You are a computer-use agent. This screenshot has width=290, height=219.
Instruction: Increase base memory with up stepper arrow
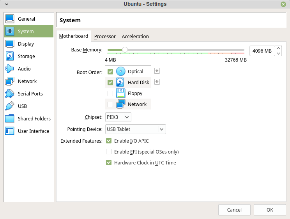click(278, 48)
